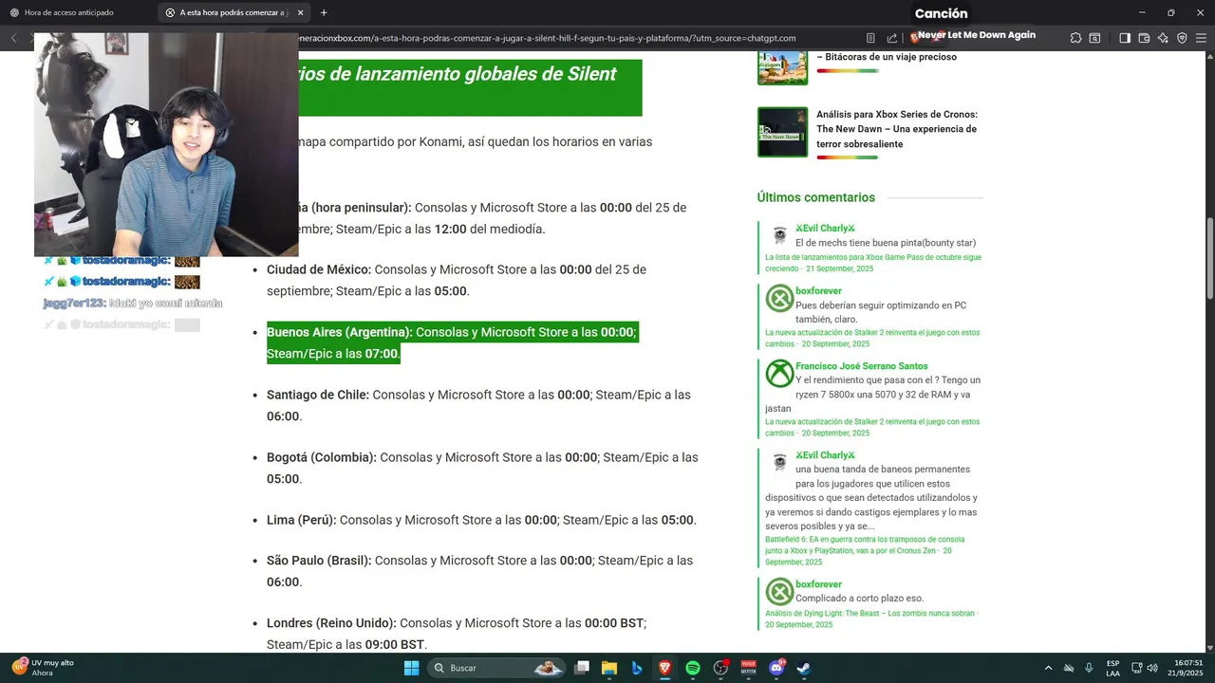Click the highlighted 'Buenos Aires (Argentina):' text
The width and height of the screenshot is (1215, 683).
pyautogui.click(x=340, y=332)
